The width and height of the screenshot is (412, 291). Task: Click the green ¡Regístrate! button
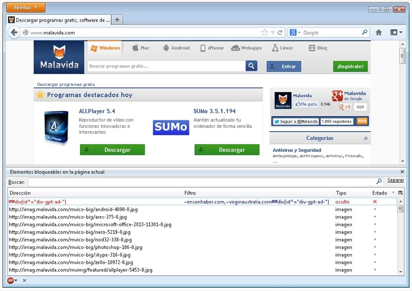tap(350, 66)
